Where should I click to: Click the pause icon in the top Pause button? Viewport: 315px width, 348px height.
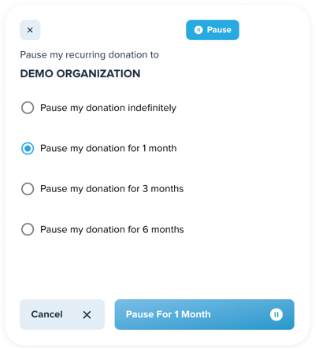coord(198,30)
